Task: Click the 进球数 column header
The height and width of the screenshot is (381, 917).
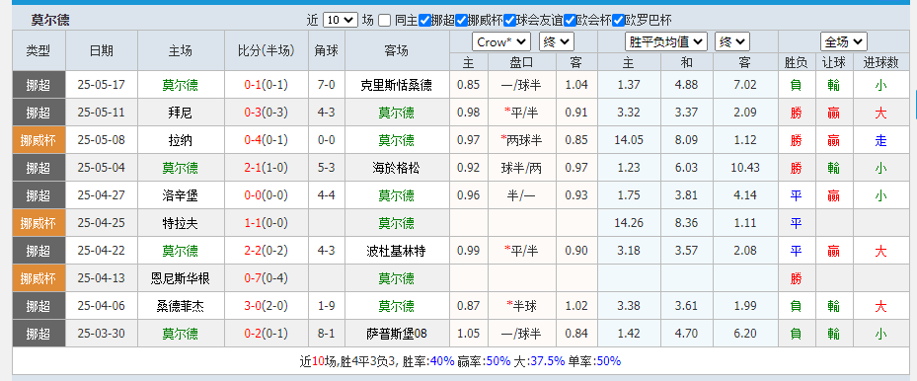Action: tap(880, 62)
